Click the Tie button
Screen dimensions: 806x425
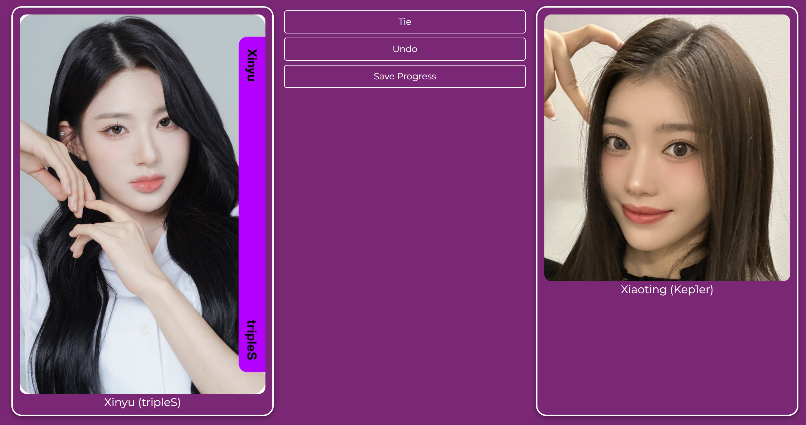click(405, 22)
